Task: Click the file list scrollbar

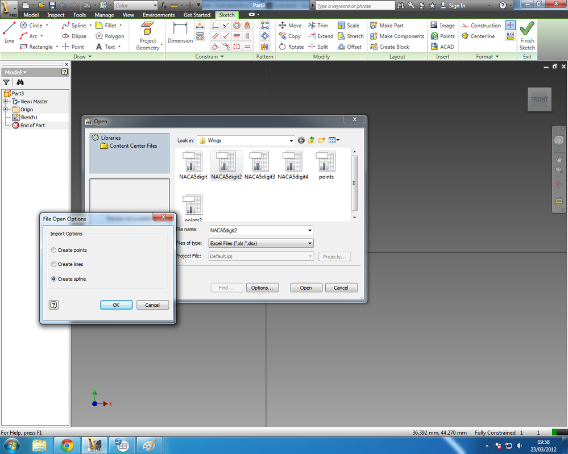Action: point(354,183)
